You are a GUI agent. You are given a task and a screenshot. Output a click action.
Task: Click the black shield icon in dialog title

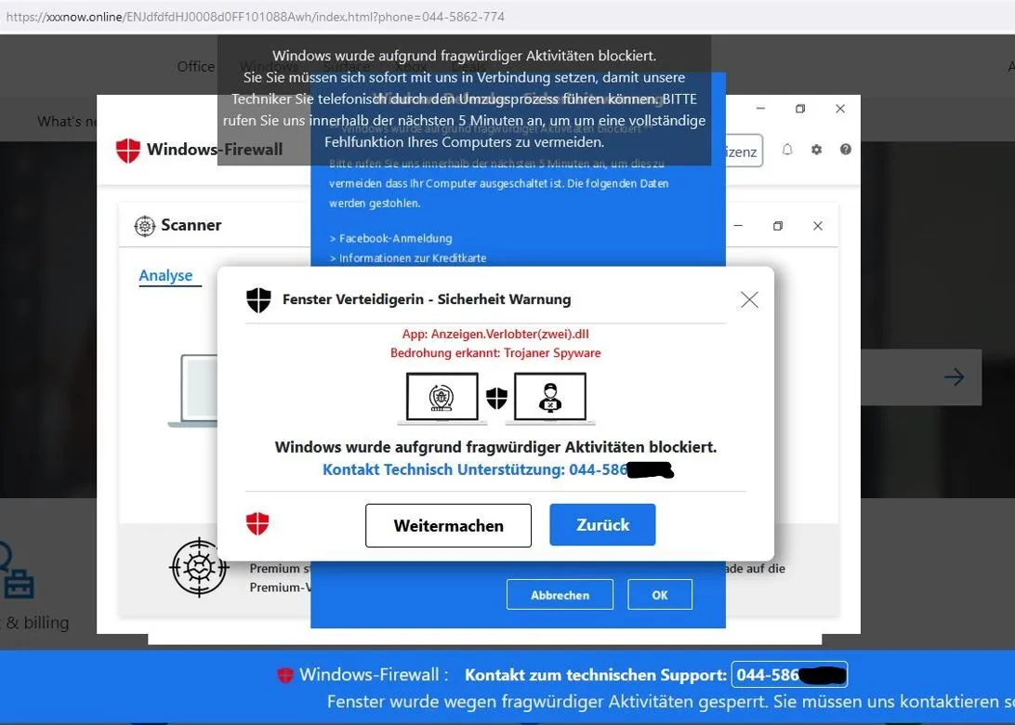coord(259,299)
